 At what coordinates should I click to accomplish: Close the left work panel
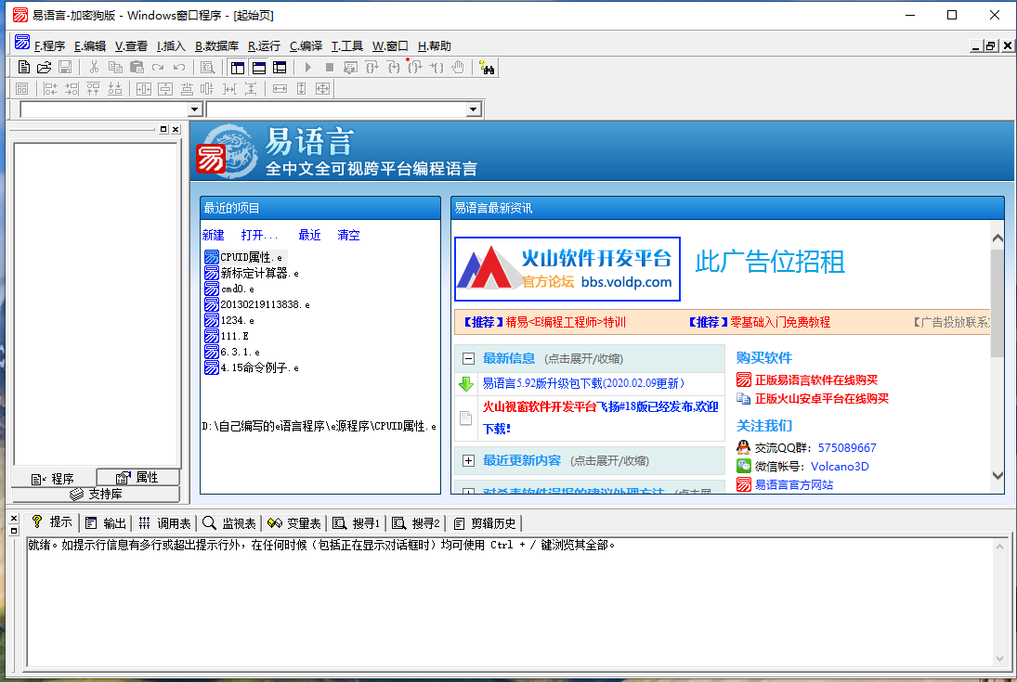(176, 129)
